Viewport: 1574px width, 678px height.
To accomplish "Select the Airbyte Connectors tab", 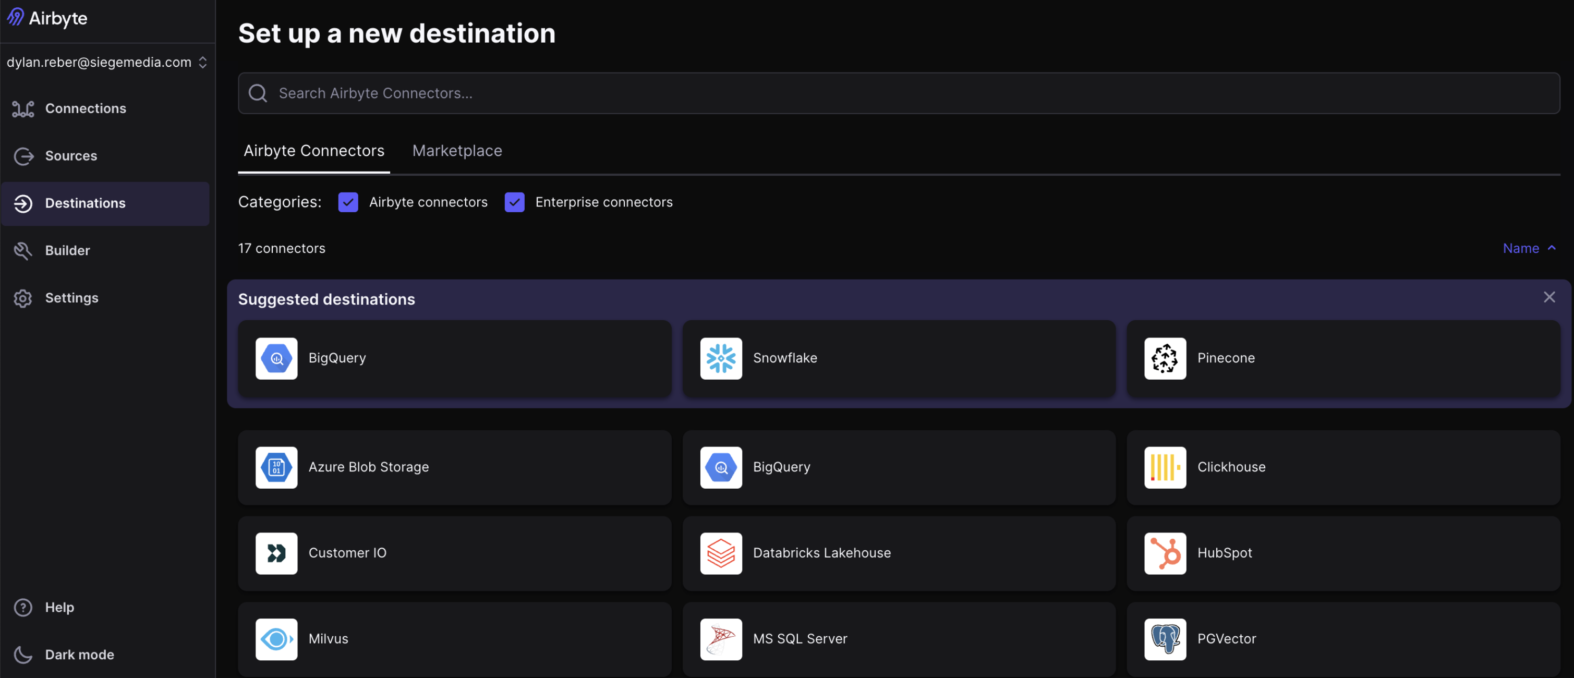I will 313,150.
